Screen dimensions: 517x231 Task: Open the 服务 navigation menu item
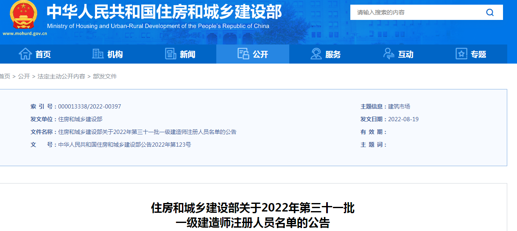[x=325, y=54]
